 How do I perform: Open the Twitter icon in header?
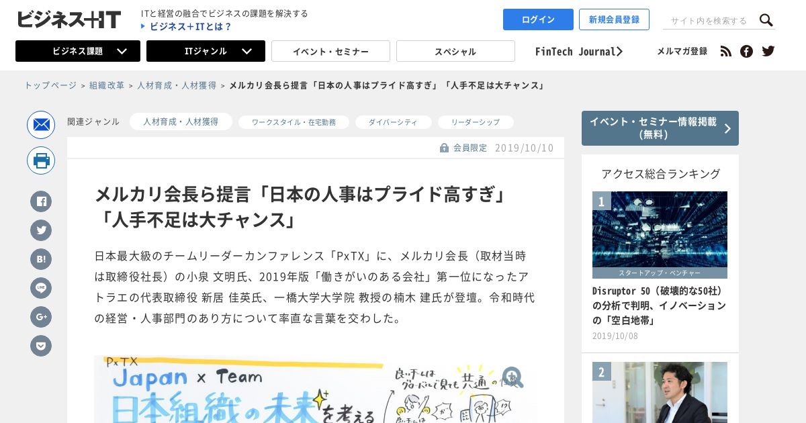click(x=768, y=51)
